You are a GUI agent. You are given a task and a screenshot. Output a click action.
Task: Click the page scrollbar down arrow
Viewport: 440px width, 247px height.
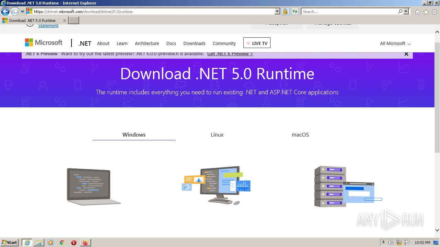(x=437, y=230)
